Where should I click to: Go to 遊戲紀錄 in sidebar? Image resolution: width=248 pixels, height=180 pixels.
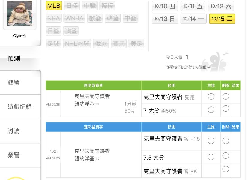20,107
